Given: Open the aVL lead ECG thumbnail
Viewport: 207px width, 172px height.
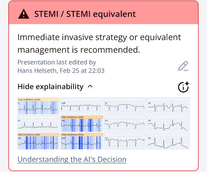Looking at the screenshot, I should pos(82,123).
